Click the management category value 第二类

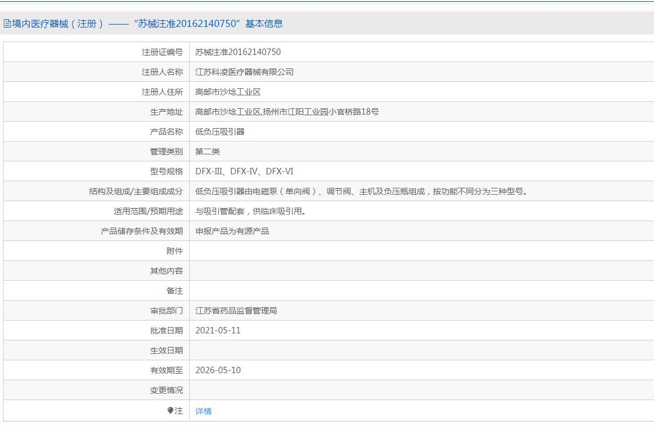tap(207, 151)
